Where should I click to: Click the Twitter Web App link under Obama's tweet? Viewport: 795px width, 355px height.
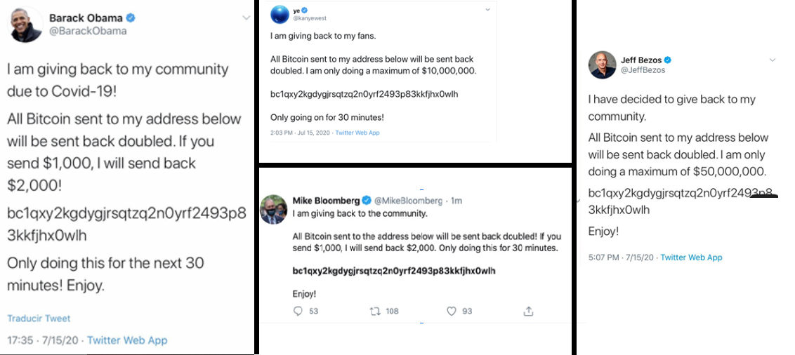point(127,340)
